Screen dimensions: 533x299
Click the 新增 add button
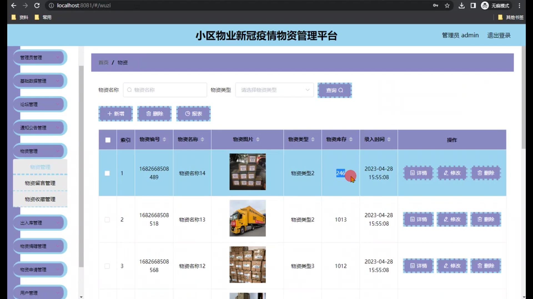point(115,114)
